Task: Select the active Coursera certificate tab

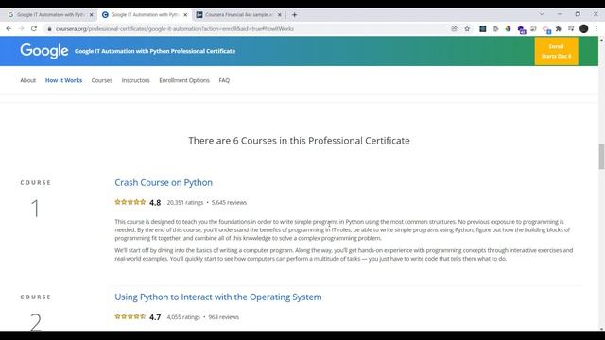Action: pos(145,15)
